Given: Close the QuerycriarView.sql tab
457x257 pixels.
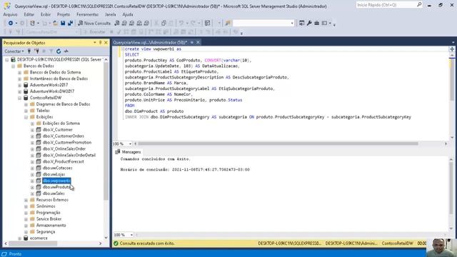Looking at the screenshot, I should [198, 43].
